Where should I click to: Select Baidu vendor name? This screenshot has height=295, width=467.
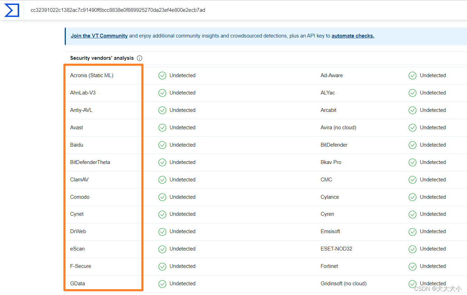(x=77, y=145)
